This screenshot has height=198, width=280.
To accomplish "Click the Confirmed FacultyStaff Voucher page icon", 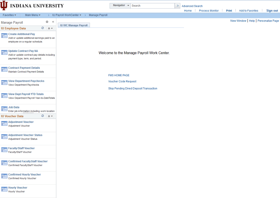I will click(x=4, y=163).
